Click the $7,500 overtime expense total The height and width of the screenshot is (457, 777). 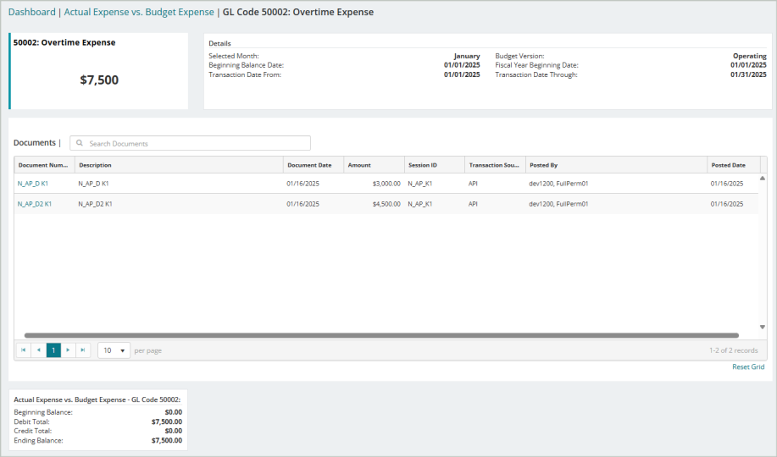[99, 80]
